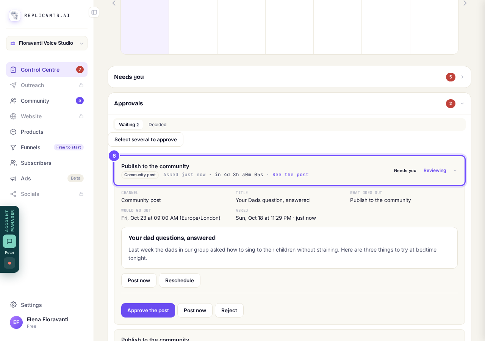Go to previous calendar period arrow
The height and width of the screenshot is (341, 485).
click(114, 3)
